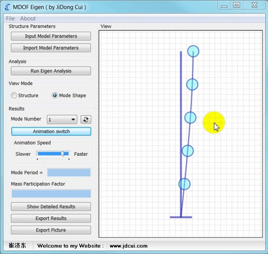Viewport: 268px width, 254px height.
Task: Click Run Eigen Analysis button
Action: click(51, 71)
